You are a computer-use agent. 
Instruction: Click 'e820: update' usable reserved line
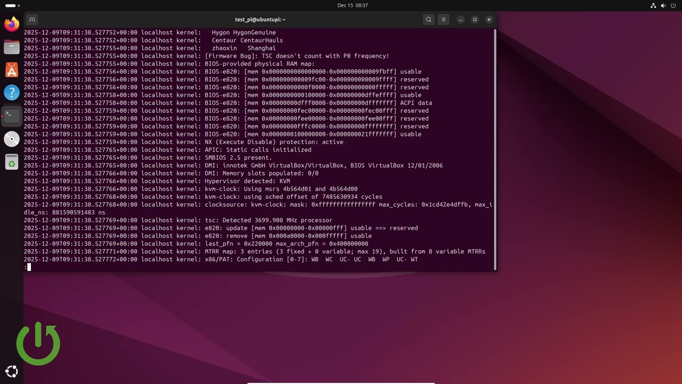pyautogui.click(x=221, y=228)
